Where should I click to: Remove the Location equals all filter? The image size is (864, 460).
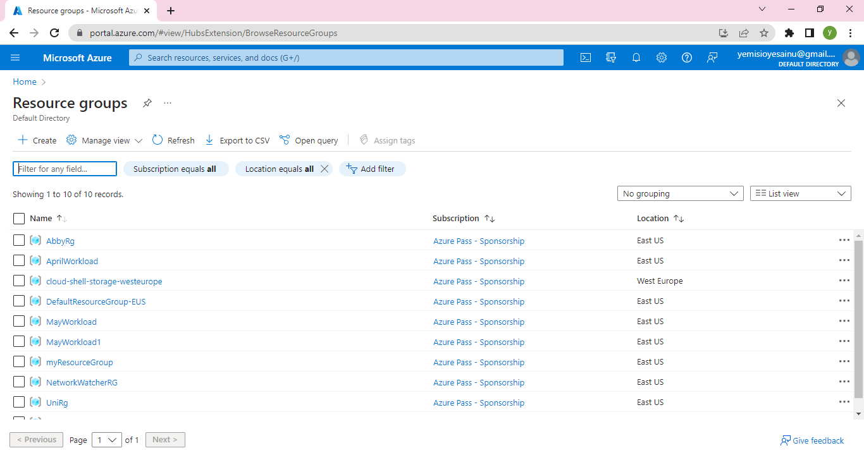[324, 169]
